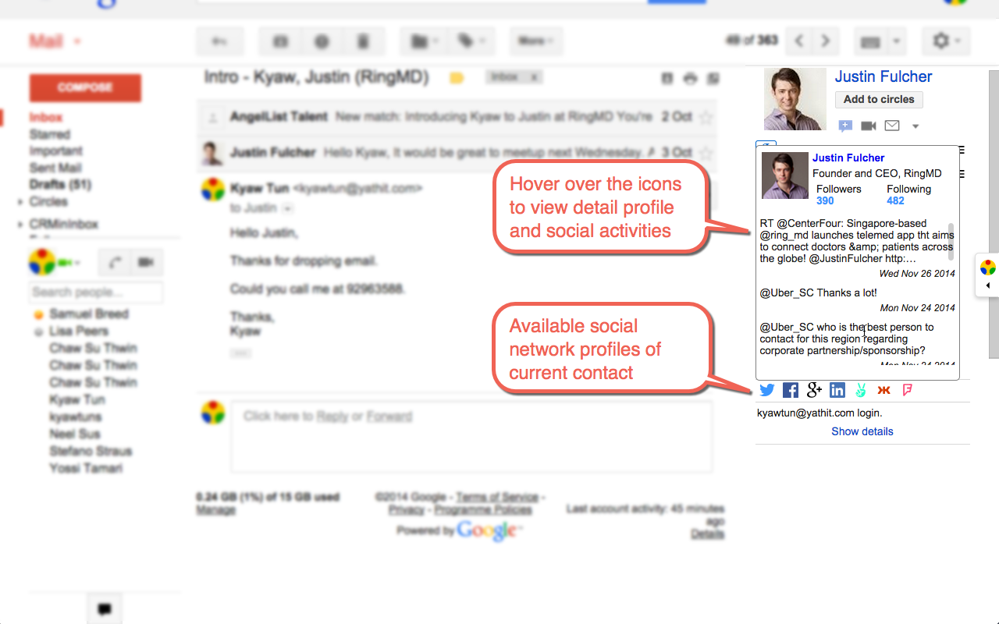Image resolution: width=999 pixels, height=624 pixels.
Task: Click the orange icon before the Foursquare icon
Action: [884, 390]
